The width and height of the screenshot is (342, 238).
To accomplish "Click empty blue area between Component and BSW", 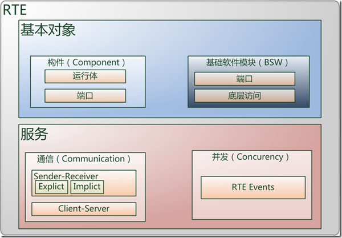I will pyautogui.click(x=166, y=82).
